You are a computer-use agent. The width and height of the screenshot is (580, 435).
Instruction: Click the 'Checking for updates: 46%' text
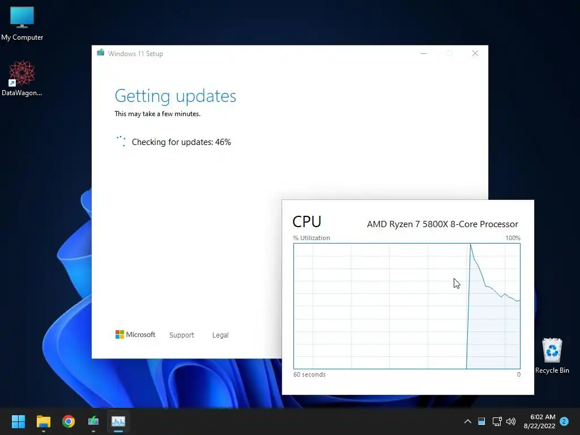click(x=181, y=142)
